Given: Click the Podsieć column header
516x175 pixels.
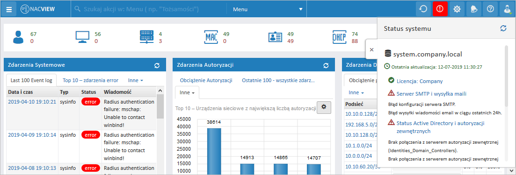Looking at the screenshot, I should pyautogui.click(x=360, y=104).
